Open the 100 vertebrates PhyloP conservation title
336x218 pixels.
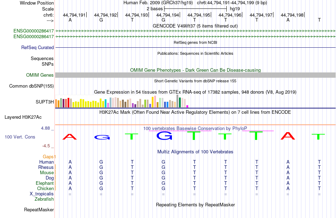(195, 129)
